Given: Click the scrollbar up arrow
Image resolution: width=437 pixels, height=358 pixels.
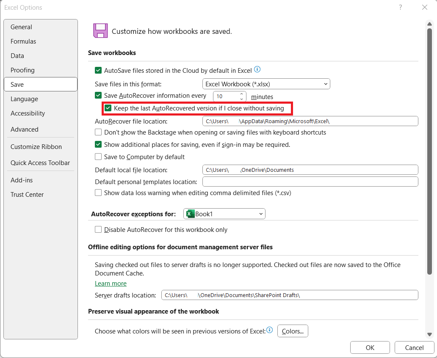Looking at the screenshot, I should click(429, 24).
